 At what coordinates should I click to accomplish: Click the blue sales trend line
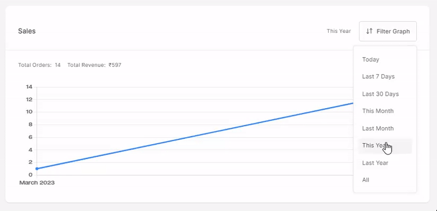click(x=195, y=136)
